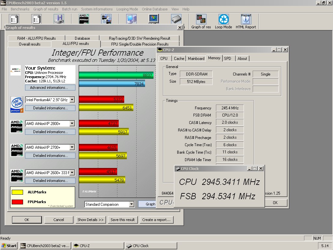Click the dual-processor comparison toolbar icon
The image size is (333, 250).
click(106, 19)
